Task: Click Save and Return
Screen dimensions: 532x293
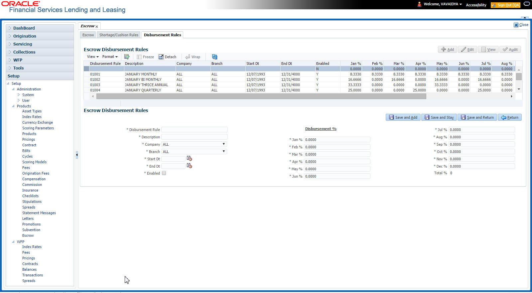Action: click(477, 117)
